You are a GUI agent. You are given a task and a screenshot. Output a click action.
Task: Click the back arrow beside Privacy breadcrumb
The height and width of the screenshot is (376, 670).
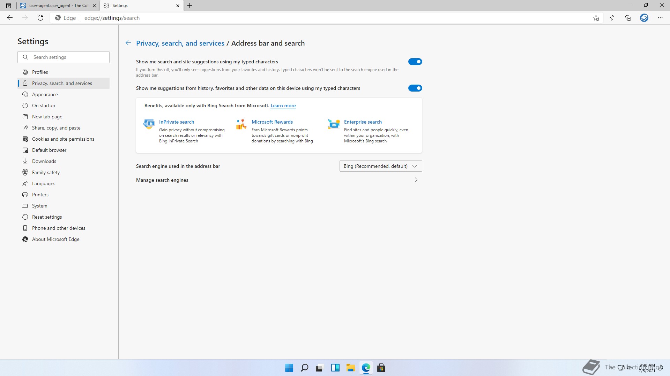(x=128, y=43)
